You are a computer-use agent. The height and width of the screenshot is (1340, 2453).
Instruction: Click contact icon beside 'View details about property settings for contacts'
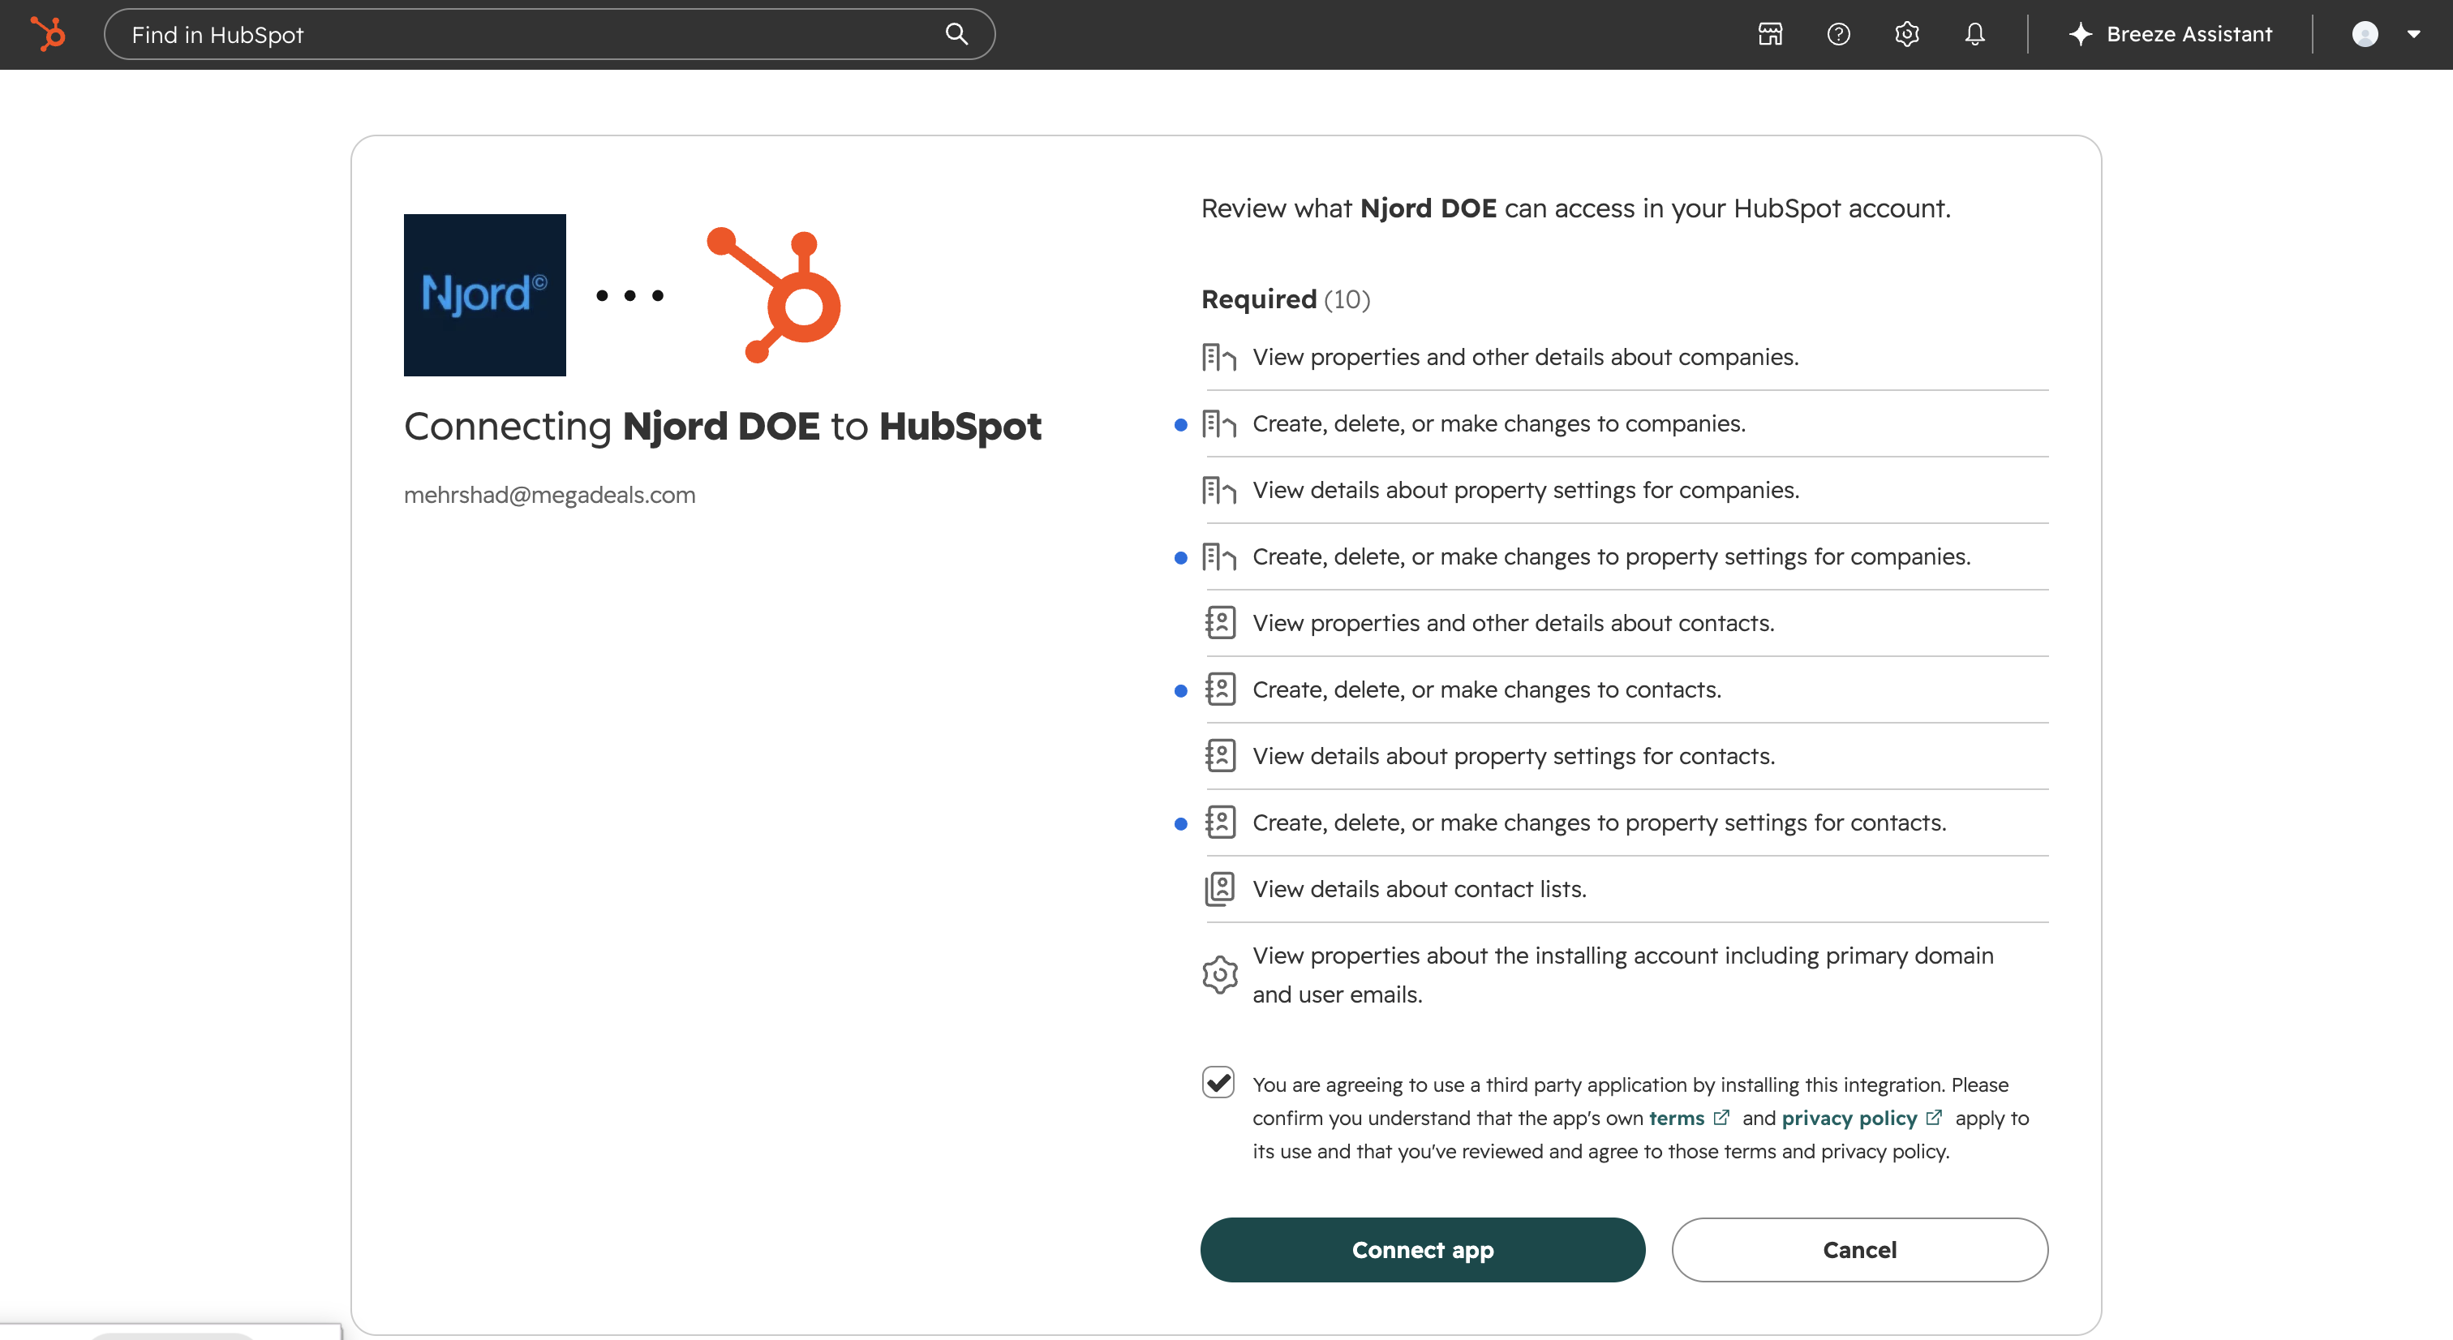[1220, 756]
